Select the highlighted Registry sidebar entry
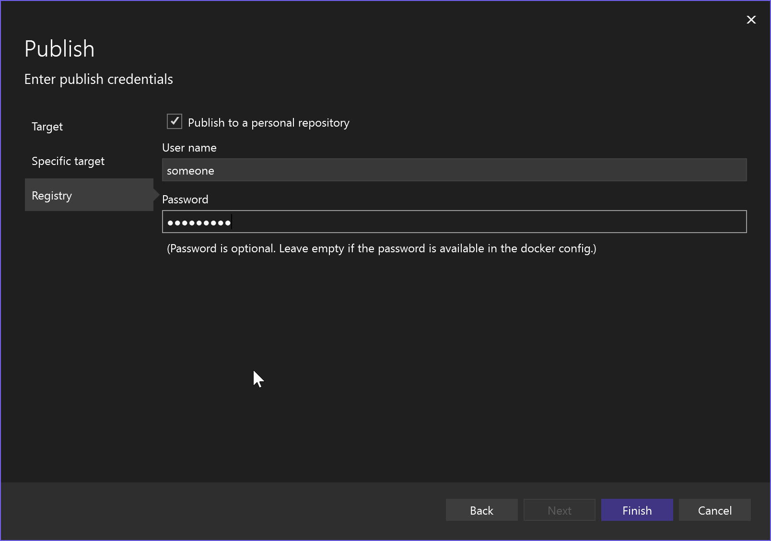This screenshot has width=771, height=541. coord(51,195)
